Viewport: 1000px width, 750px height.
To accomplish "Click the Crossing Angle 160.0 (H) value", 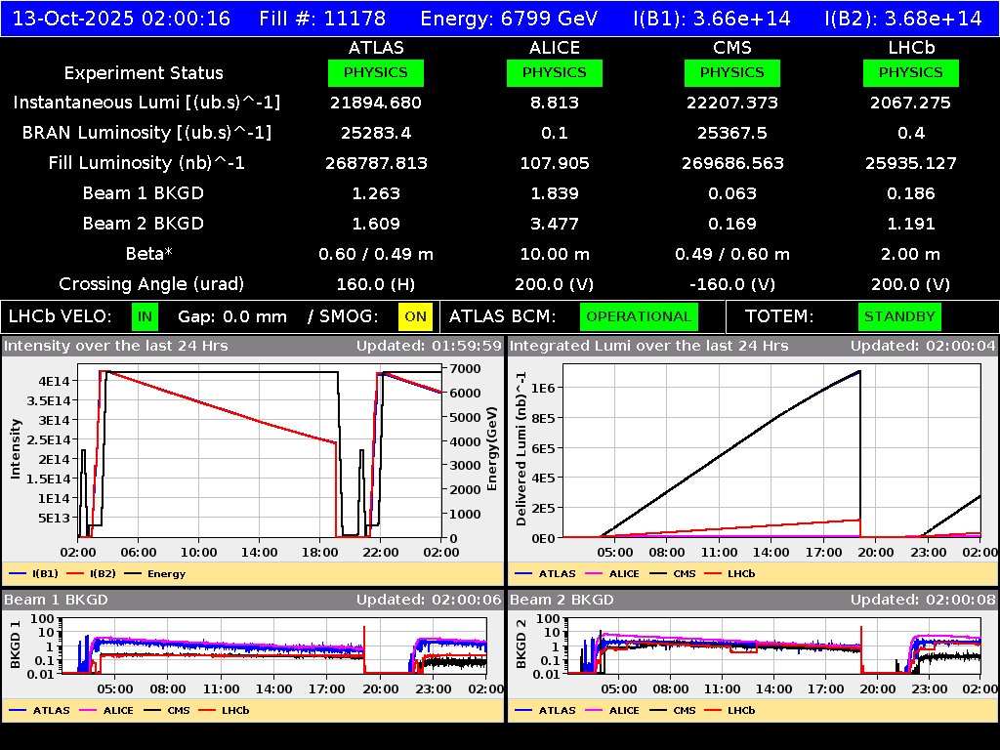I will coord(376,284).
